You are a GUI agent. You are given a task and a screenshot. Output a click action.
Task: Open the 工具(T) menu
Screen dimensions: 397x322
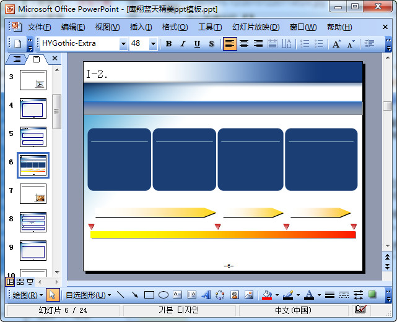tap(210, 27)
